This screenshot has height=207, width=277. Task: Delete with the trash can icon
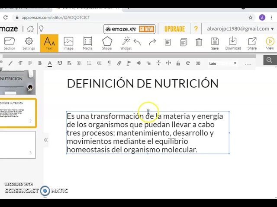coord(199,42)
